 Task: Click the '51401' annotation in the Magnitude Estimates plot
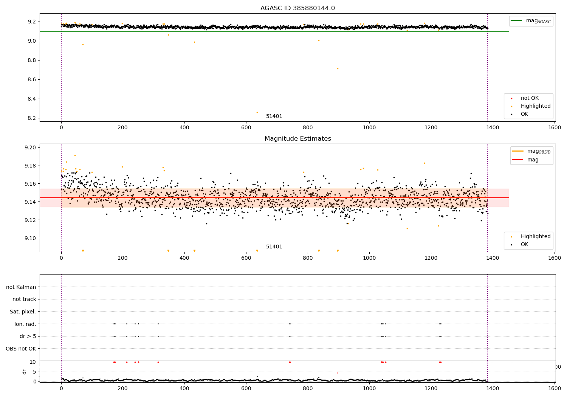click(274, 247)
